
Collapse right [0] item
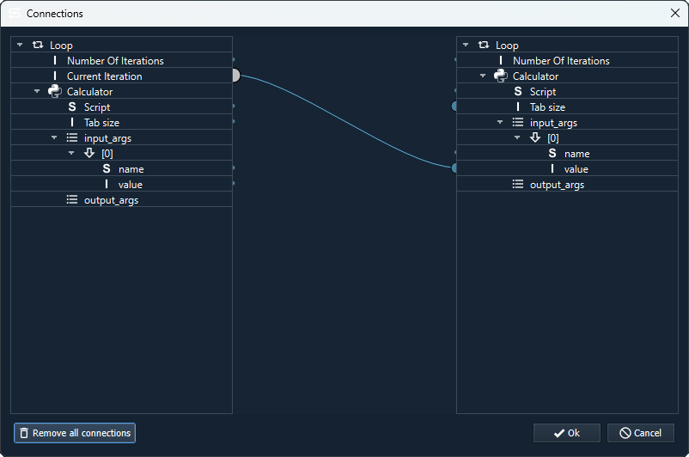point(517,137)
